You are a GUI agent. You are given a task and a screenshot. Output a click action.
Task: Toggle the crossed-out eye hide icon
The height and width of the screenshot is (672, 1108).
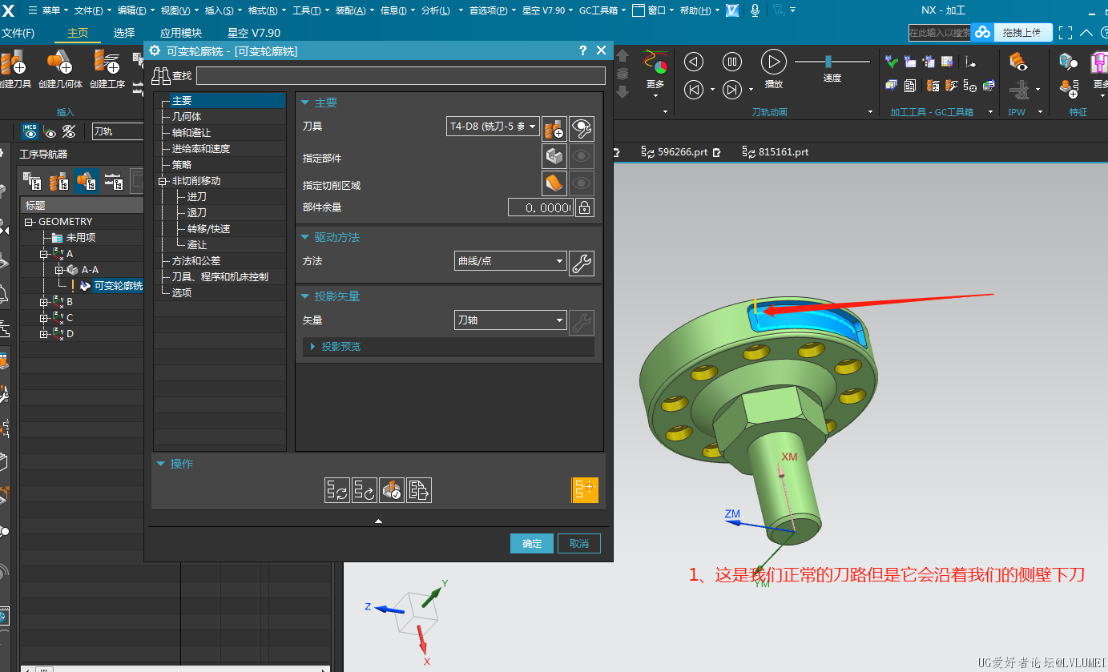click(70, 131)
